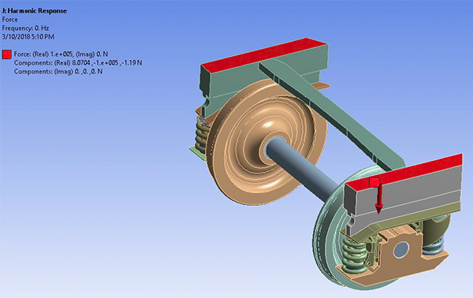Click the Frequency: 0. Hz label
The width and height of the screenshot is (473, 298).
click(25, 28)
